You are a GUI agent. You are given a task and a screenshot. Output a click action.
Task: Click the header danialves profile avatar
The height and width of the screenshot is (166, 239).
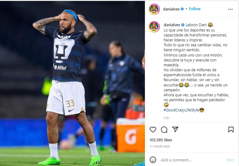[x=154, y=9]
